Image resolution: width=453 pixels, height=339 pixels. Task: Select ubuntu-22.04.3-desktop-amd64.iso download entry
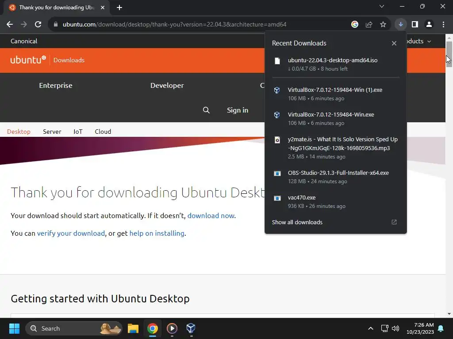pyautogui.click(x=336, y=64)
